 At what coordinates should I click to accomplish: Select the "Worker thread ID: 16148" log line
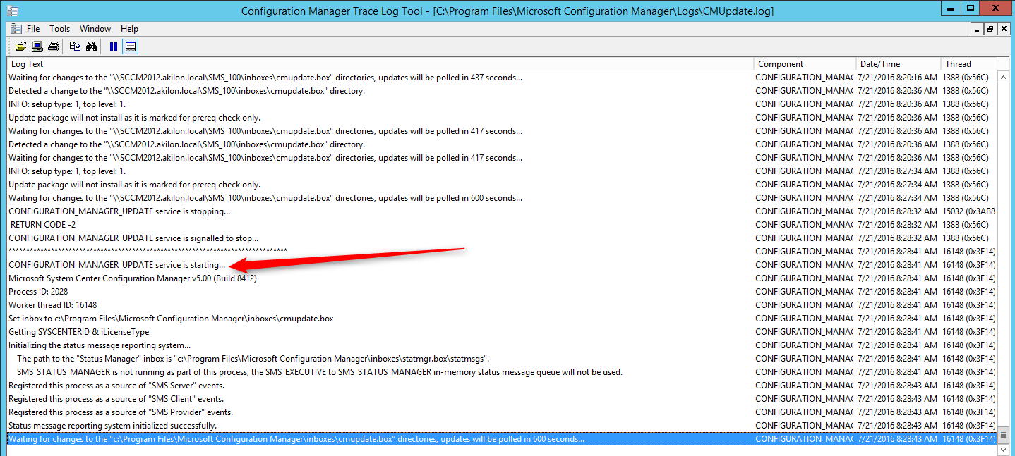pyautogui.click(x=501, y=305)
